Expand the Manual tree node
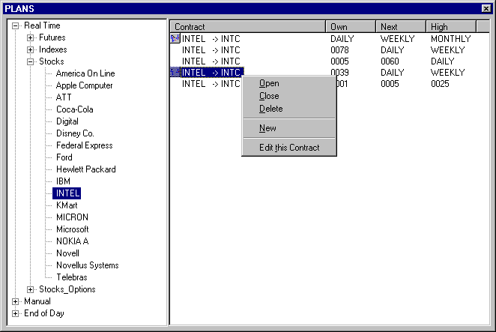The width and height of the screenshot is (496, 332). [x=15, y=301]
